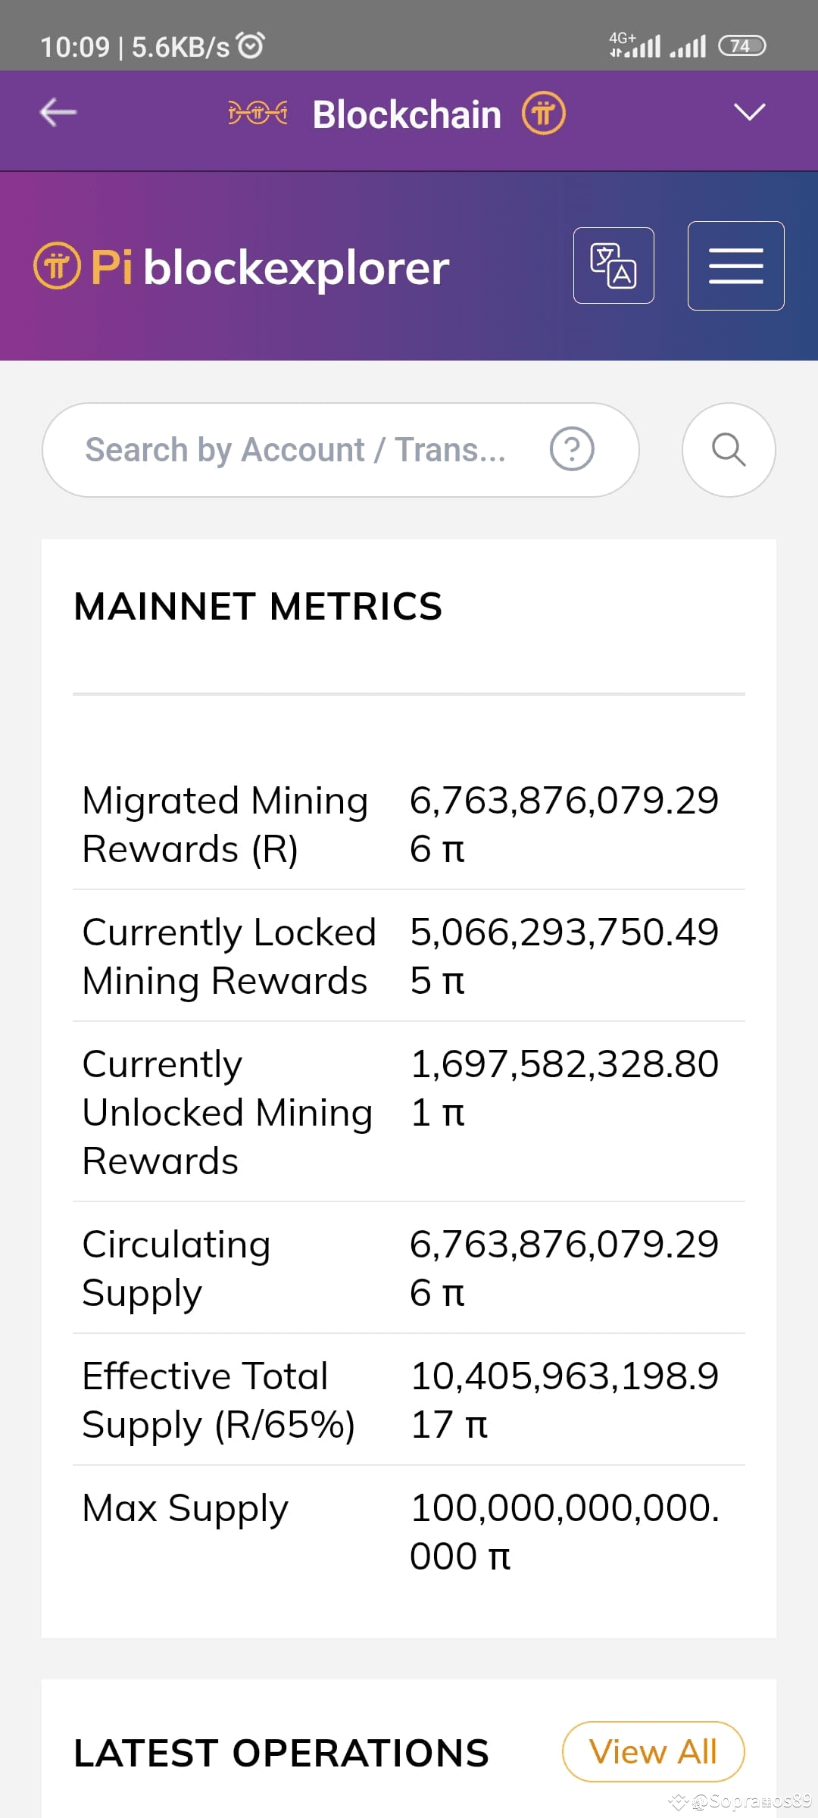Run search with magnifier button
This screenshot has height=1818, width=818.
coord(729,450)
